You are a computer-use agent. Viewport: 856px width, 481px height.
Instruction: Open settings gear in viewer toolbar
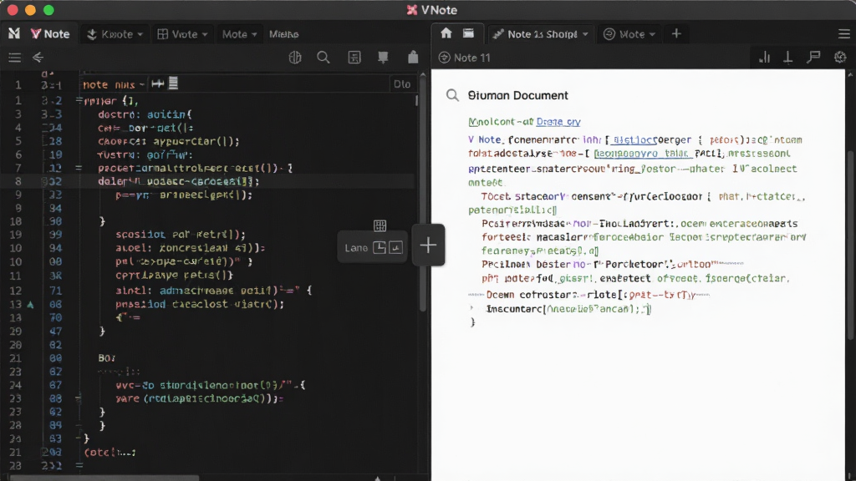point(840,57)
